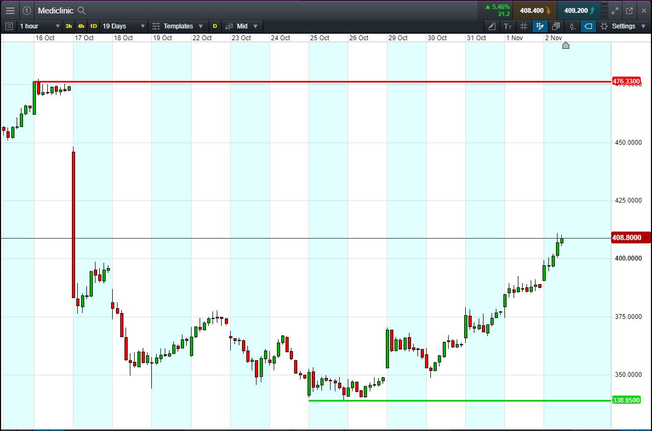Image resolution: width=652 pixels, height=431 pixels.
Task: Click the 17 Oct date label
Action: pos(84,38)
